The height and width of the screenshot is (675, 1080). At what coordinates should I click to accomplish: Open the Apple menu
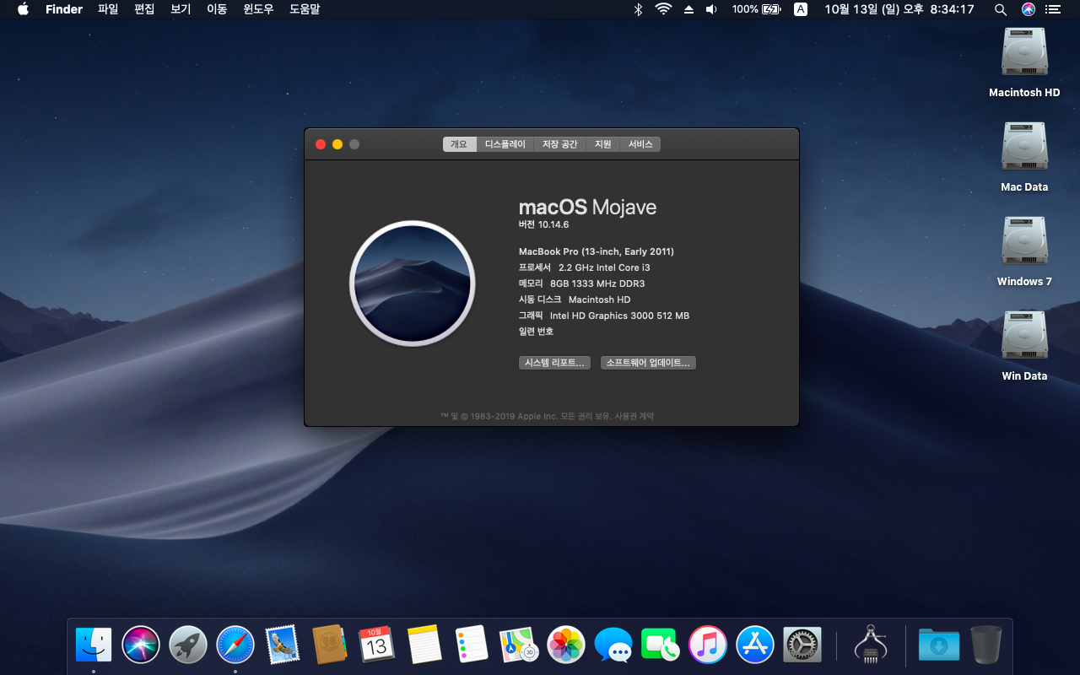pyautogui.click(x=23, y=9)
